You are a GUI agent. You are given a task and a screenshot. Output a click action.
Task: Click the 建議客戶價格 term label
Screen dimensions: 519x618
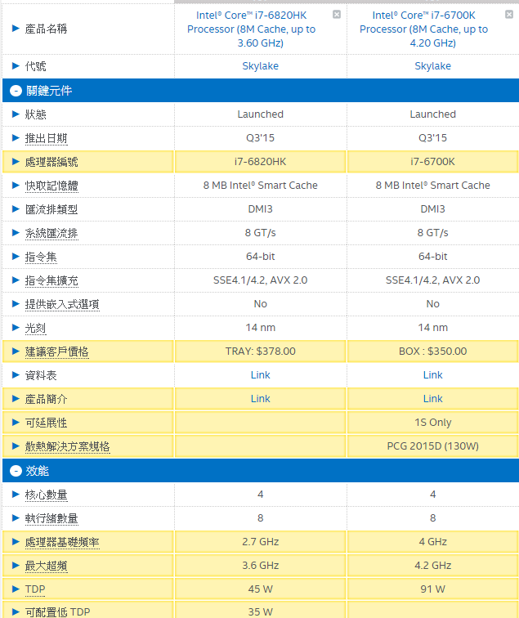point(56,352)
